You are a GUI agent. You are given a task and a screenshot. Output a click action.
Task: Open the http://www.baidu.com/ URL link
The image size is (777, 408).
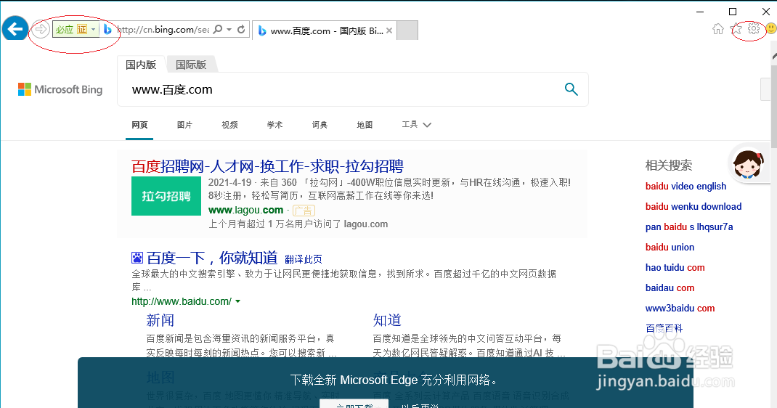coord(182,301)
